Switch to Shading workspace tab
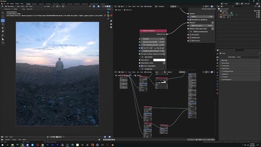The height and width of the screenshot is (147, 261). [x=63, y=4]
